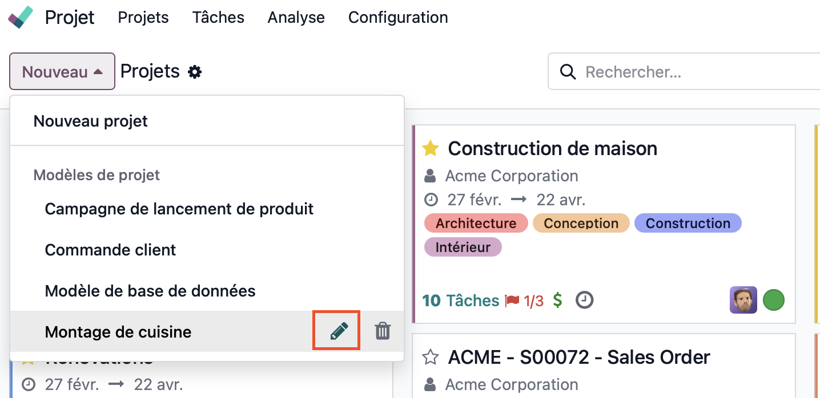Delete the Montage de cuisine template
Viewport: 820px width, 398px height.
[382, 331]
